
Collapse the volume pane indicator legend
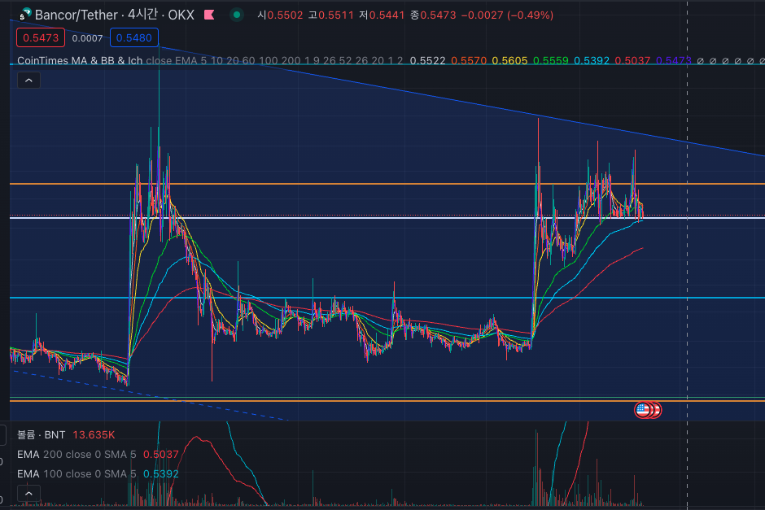click(28, 494)
